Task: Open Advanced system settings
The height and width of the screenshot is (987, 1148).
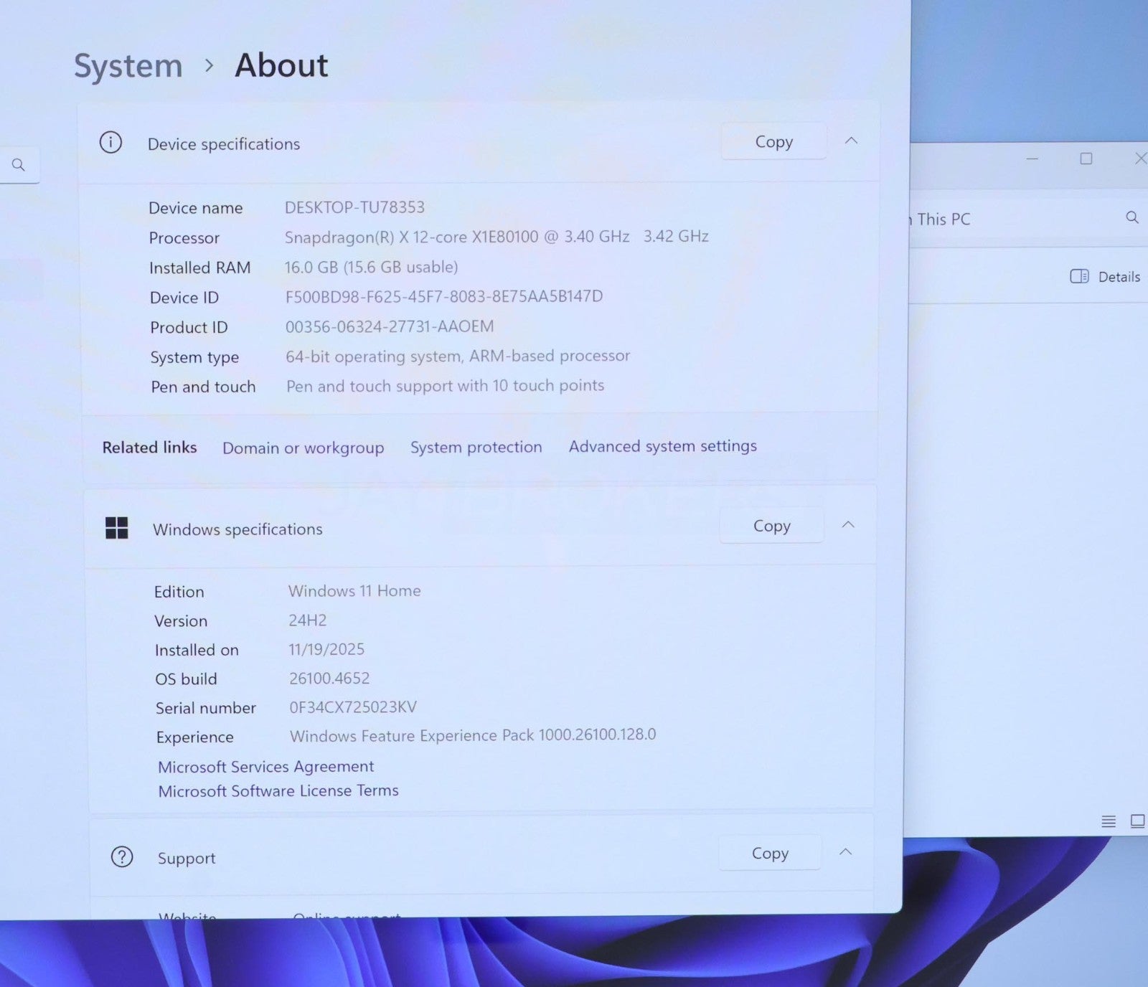Action: coord(662,446)
